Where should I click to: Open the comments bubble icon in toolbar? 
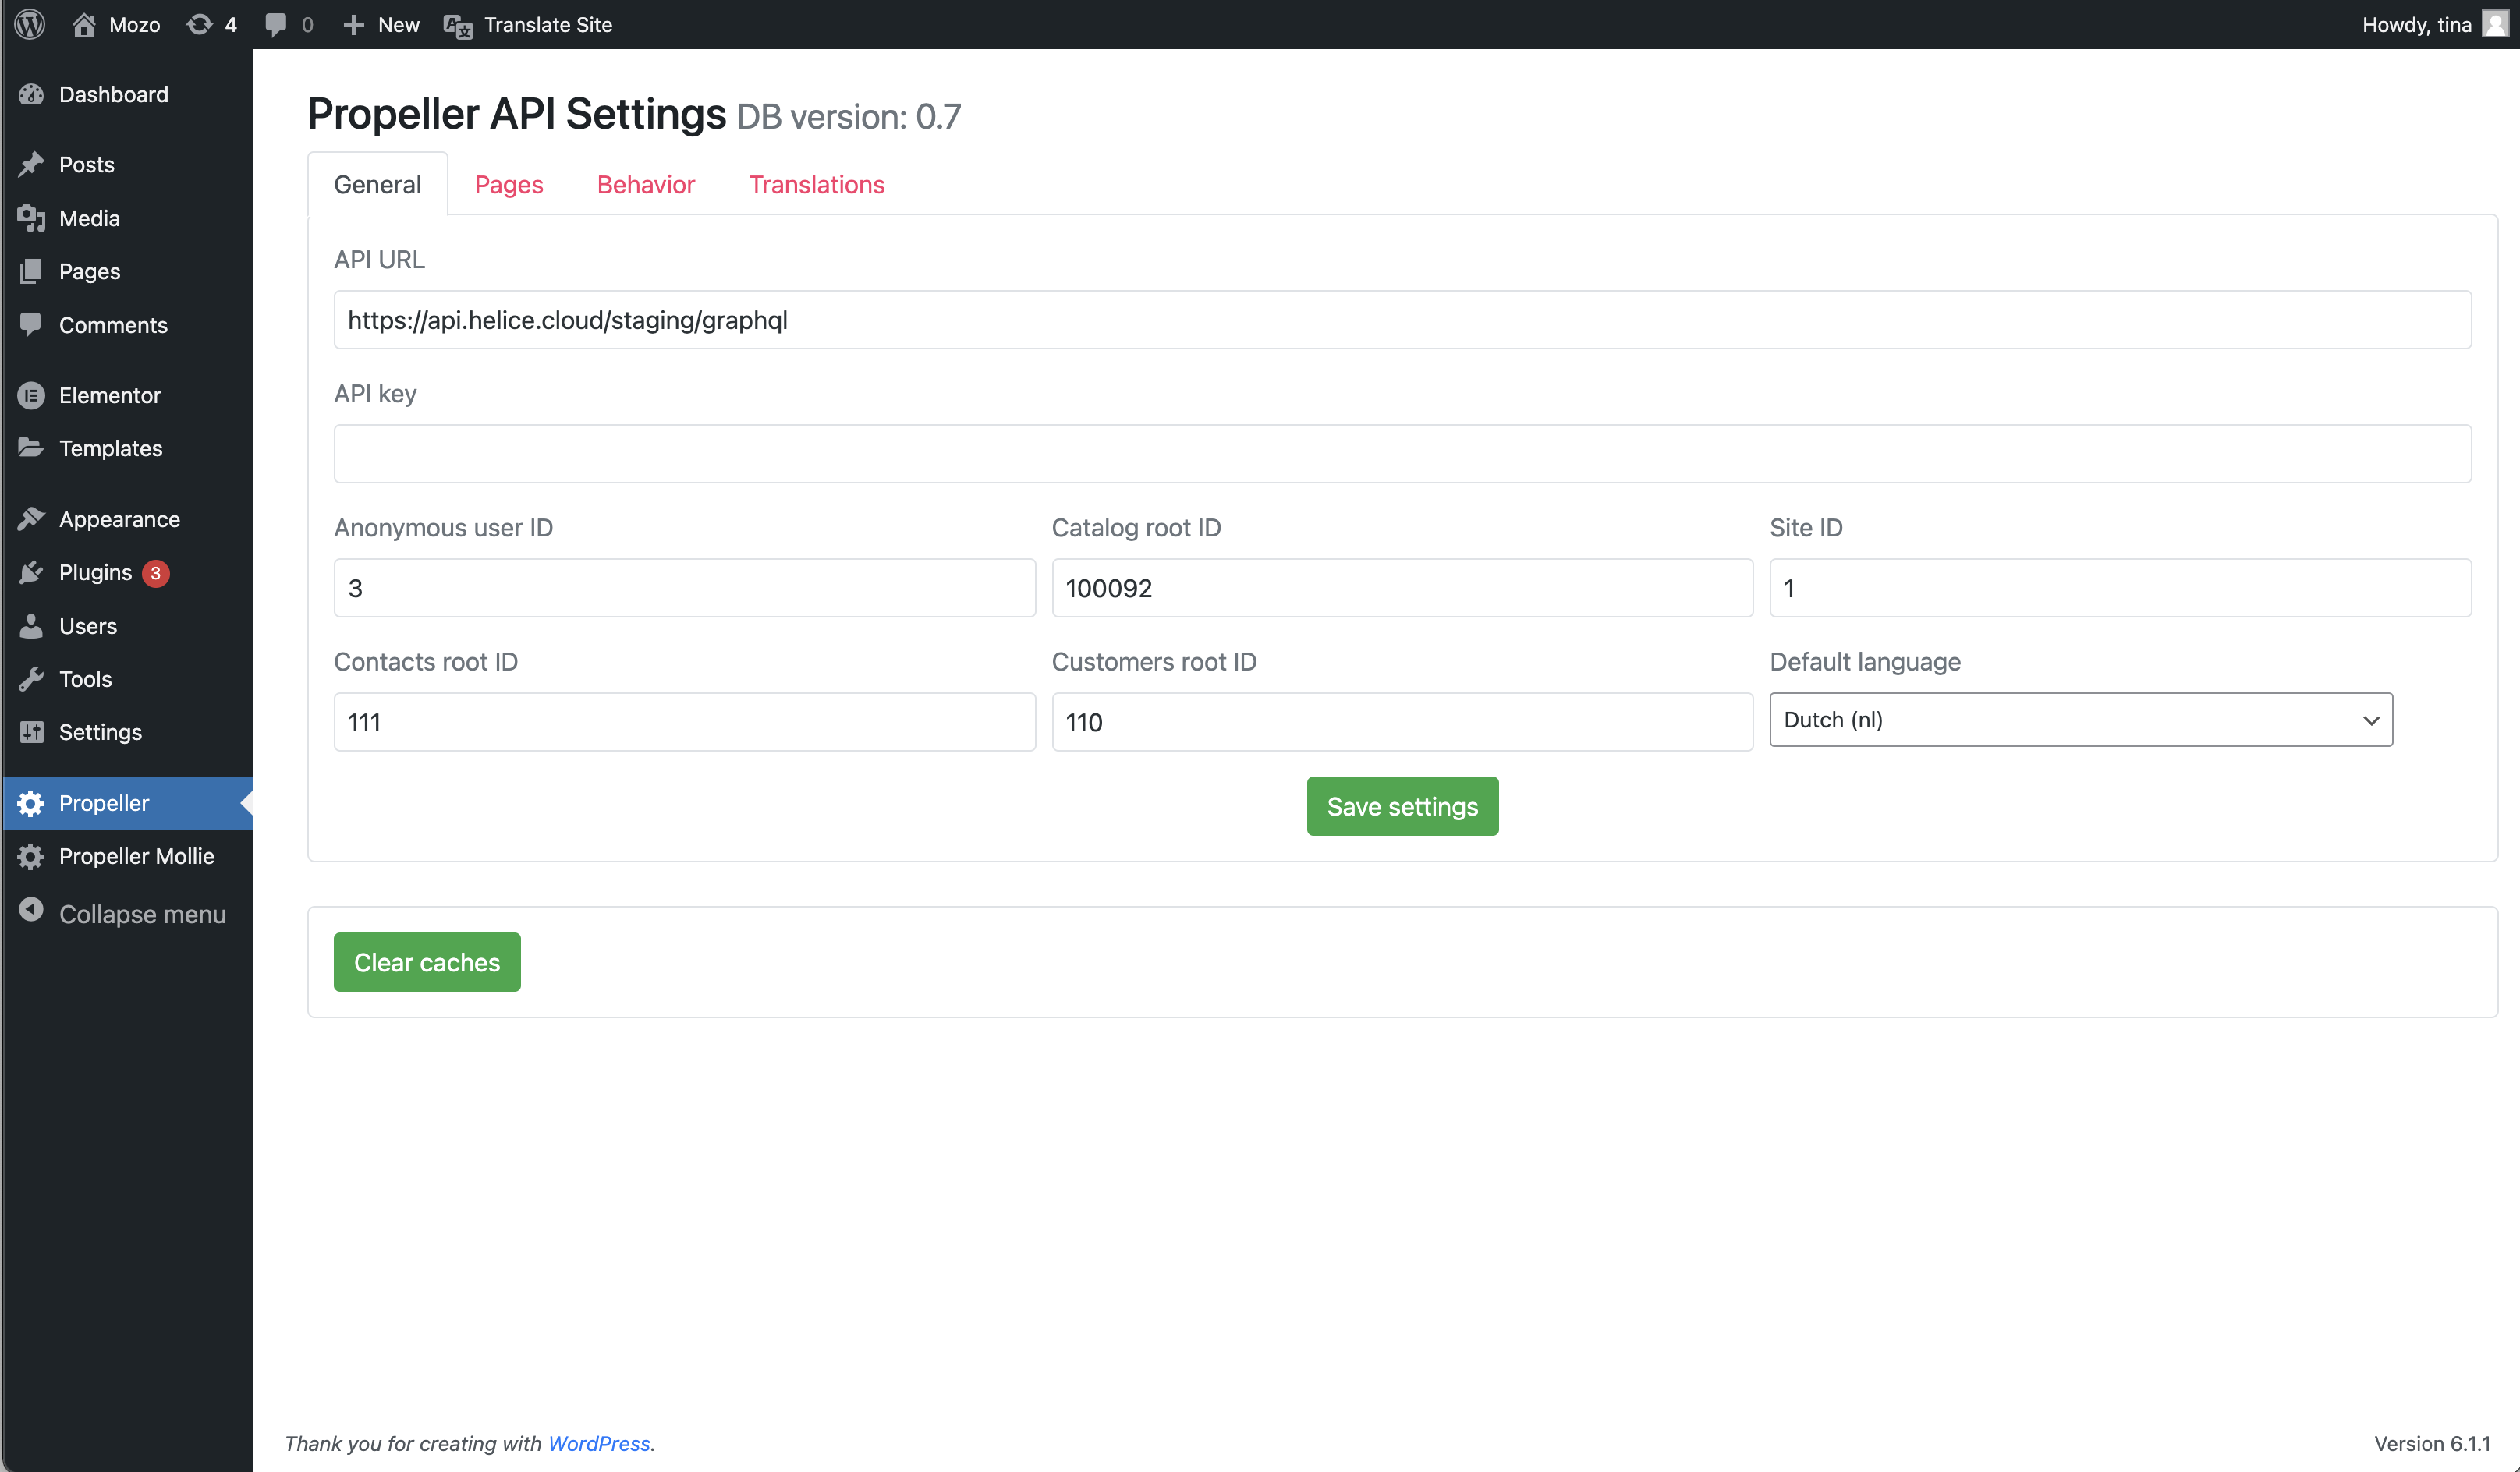pyautogui.click(x=276, y=24)
